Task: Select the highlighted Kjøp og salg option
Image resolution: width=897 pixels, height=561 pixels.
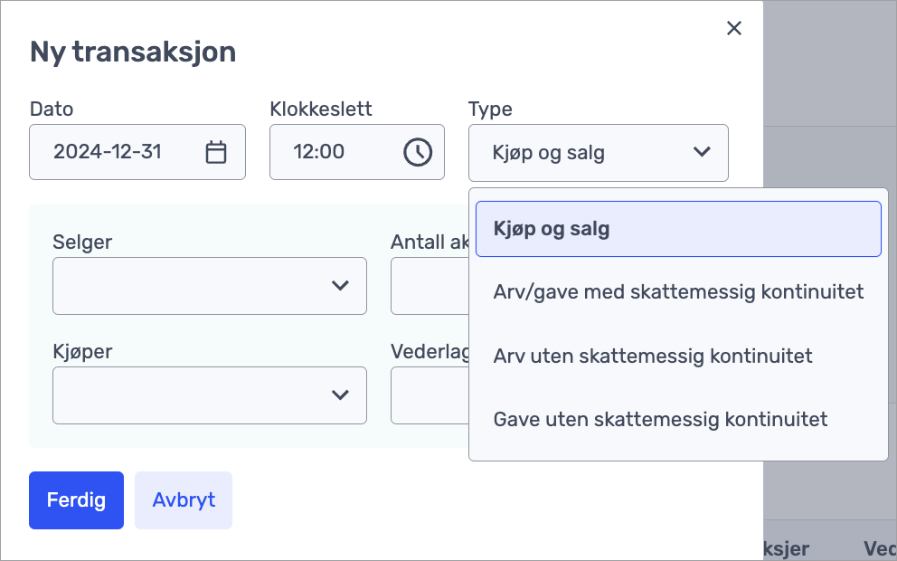Action: point(677,229)
